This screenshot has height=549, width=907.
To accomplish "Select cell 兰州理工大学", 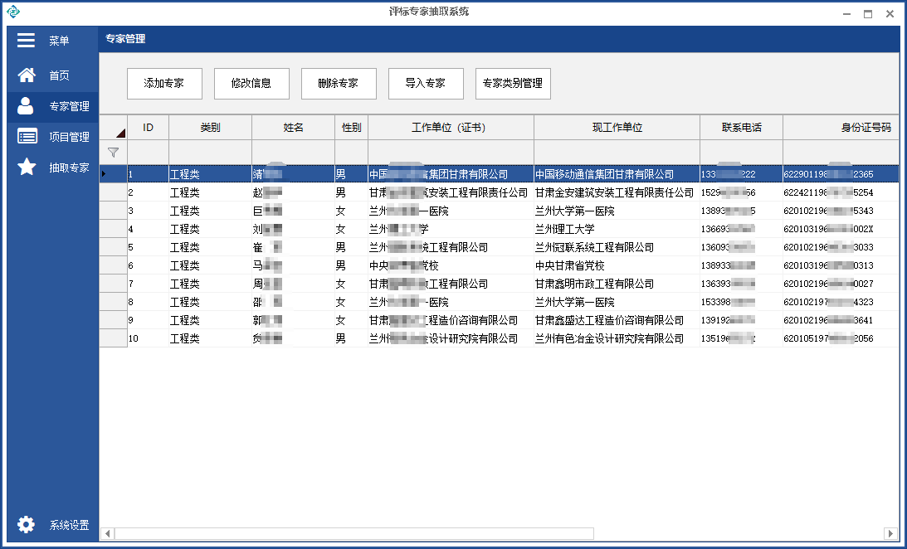I will pyautogui.click(x=617, y=229).
